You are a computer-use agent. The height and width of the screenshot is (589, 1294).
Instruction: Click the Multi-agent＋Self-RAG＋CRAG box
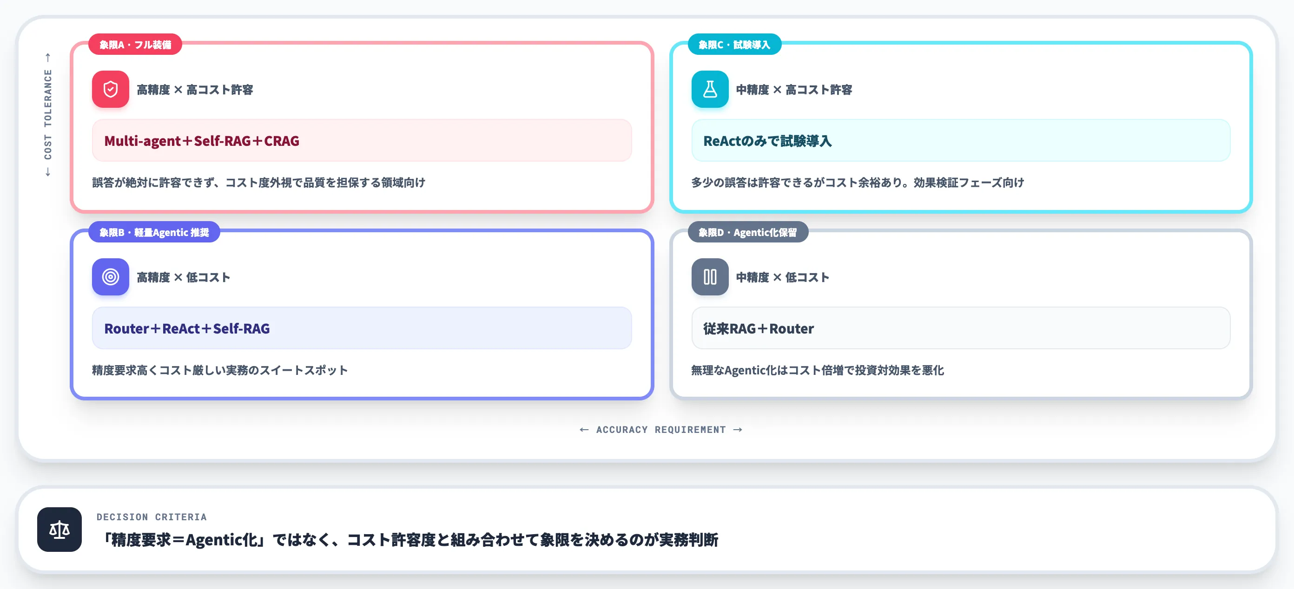(x=362, y=141)
